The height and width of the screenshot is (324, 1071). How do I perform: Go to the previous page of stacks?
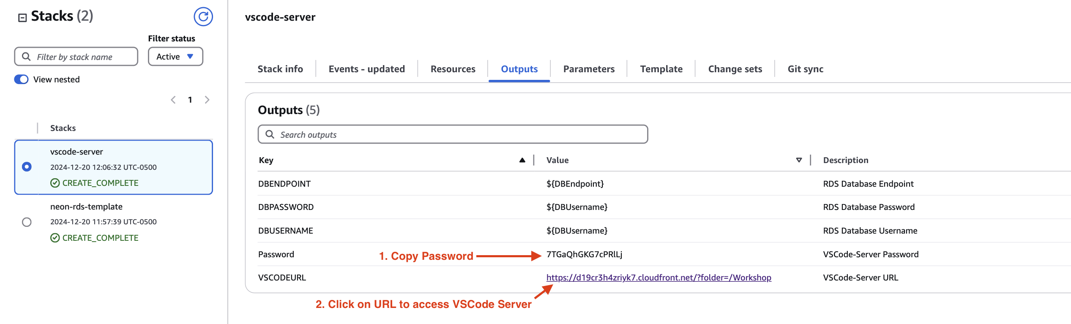(173, 100)
